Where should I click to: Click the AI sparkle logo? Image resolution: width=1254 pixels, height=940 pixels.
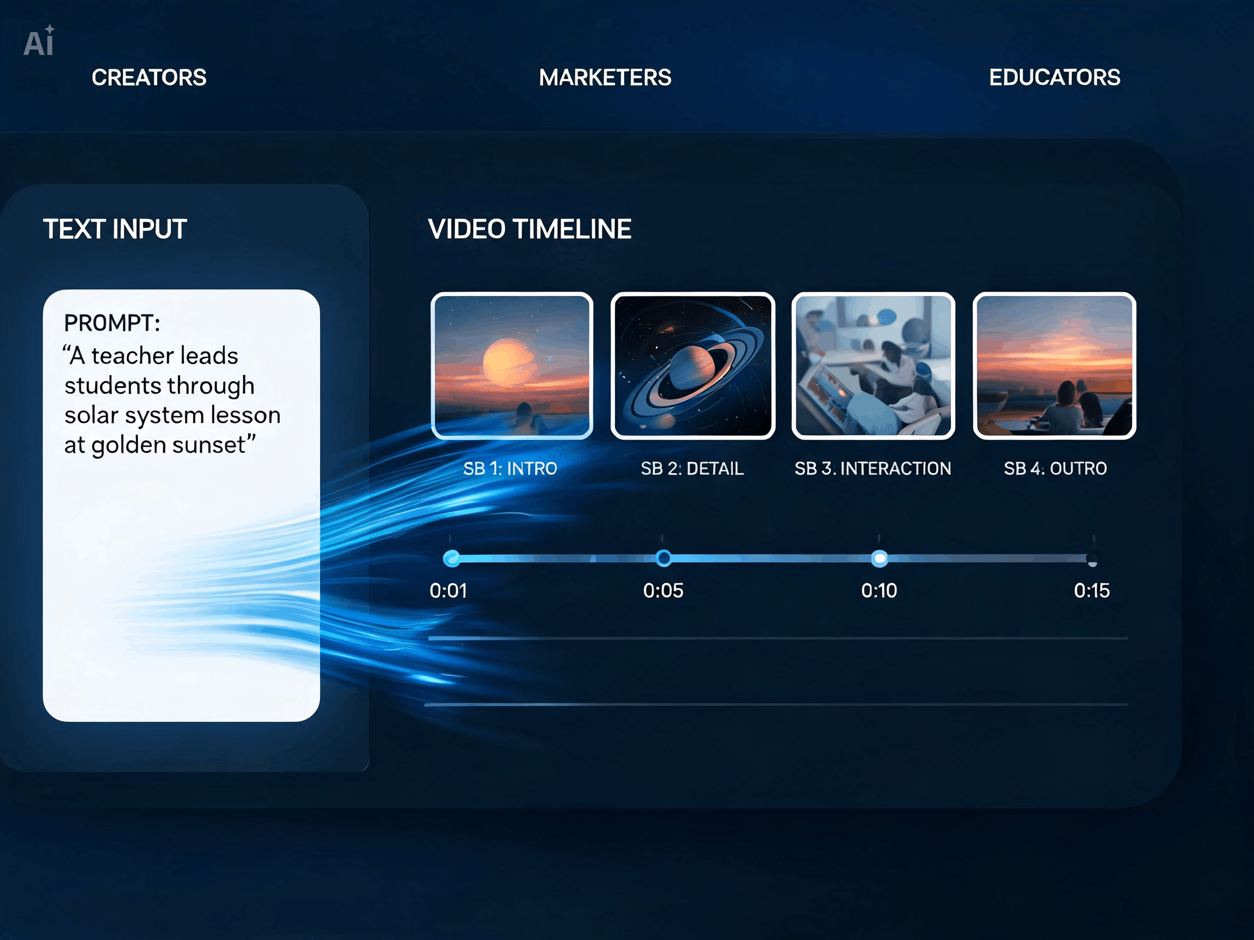pyautogui.click(x=39, y=41)
